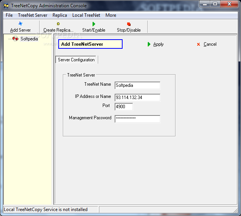Image resolution: width=241 pixels, height=216 pixels.
Task: Open the Replica menu
Action: [x=60, y=15]
